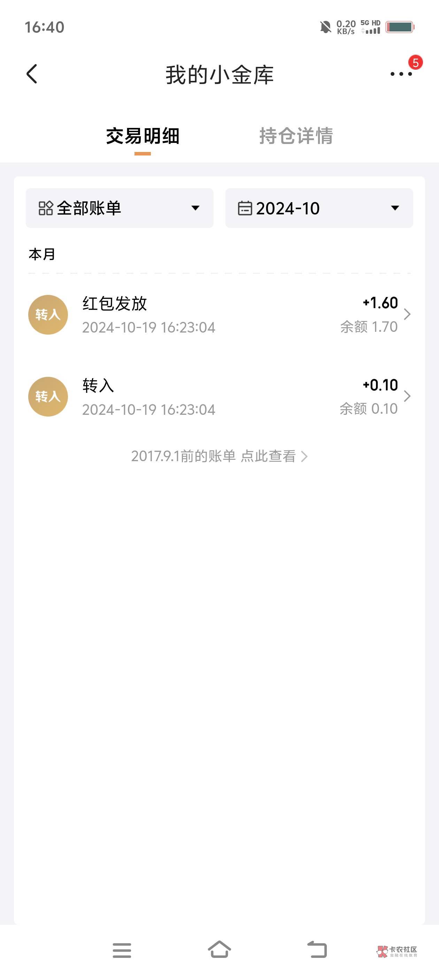Tap the grid icon in 全部账单 filter

[x=46, y=208]
